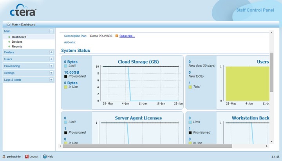Viewport: 282px width, 161px height.
Task: Click the Logout icon in the footer
Action: coord(27,157)
